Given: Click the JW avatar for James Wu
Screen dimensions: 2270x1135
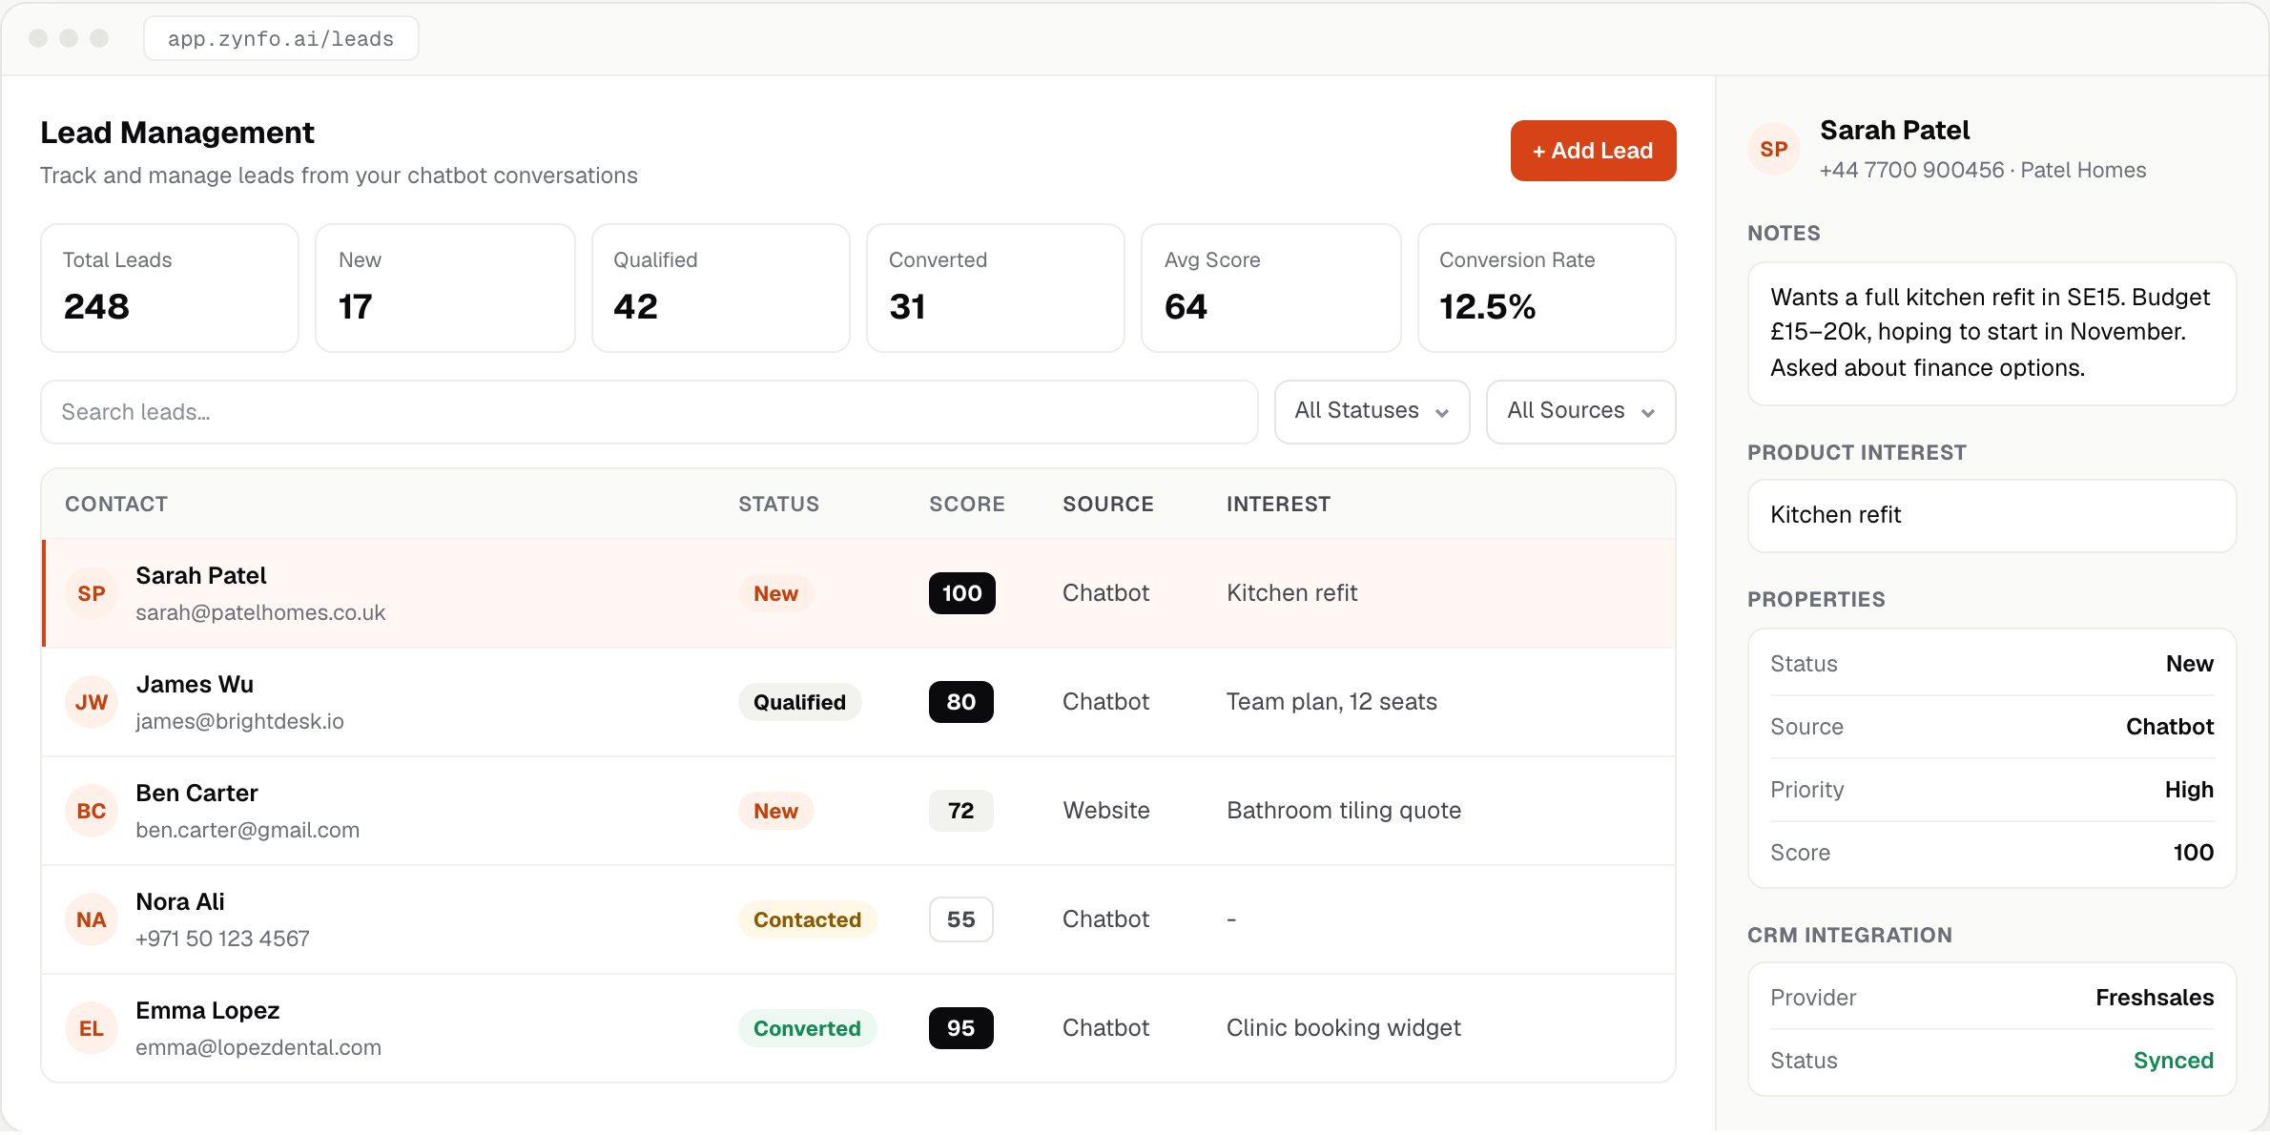Looking at the screenshot, I should 92,702.
